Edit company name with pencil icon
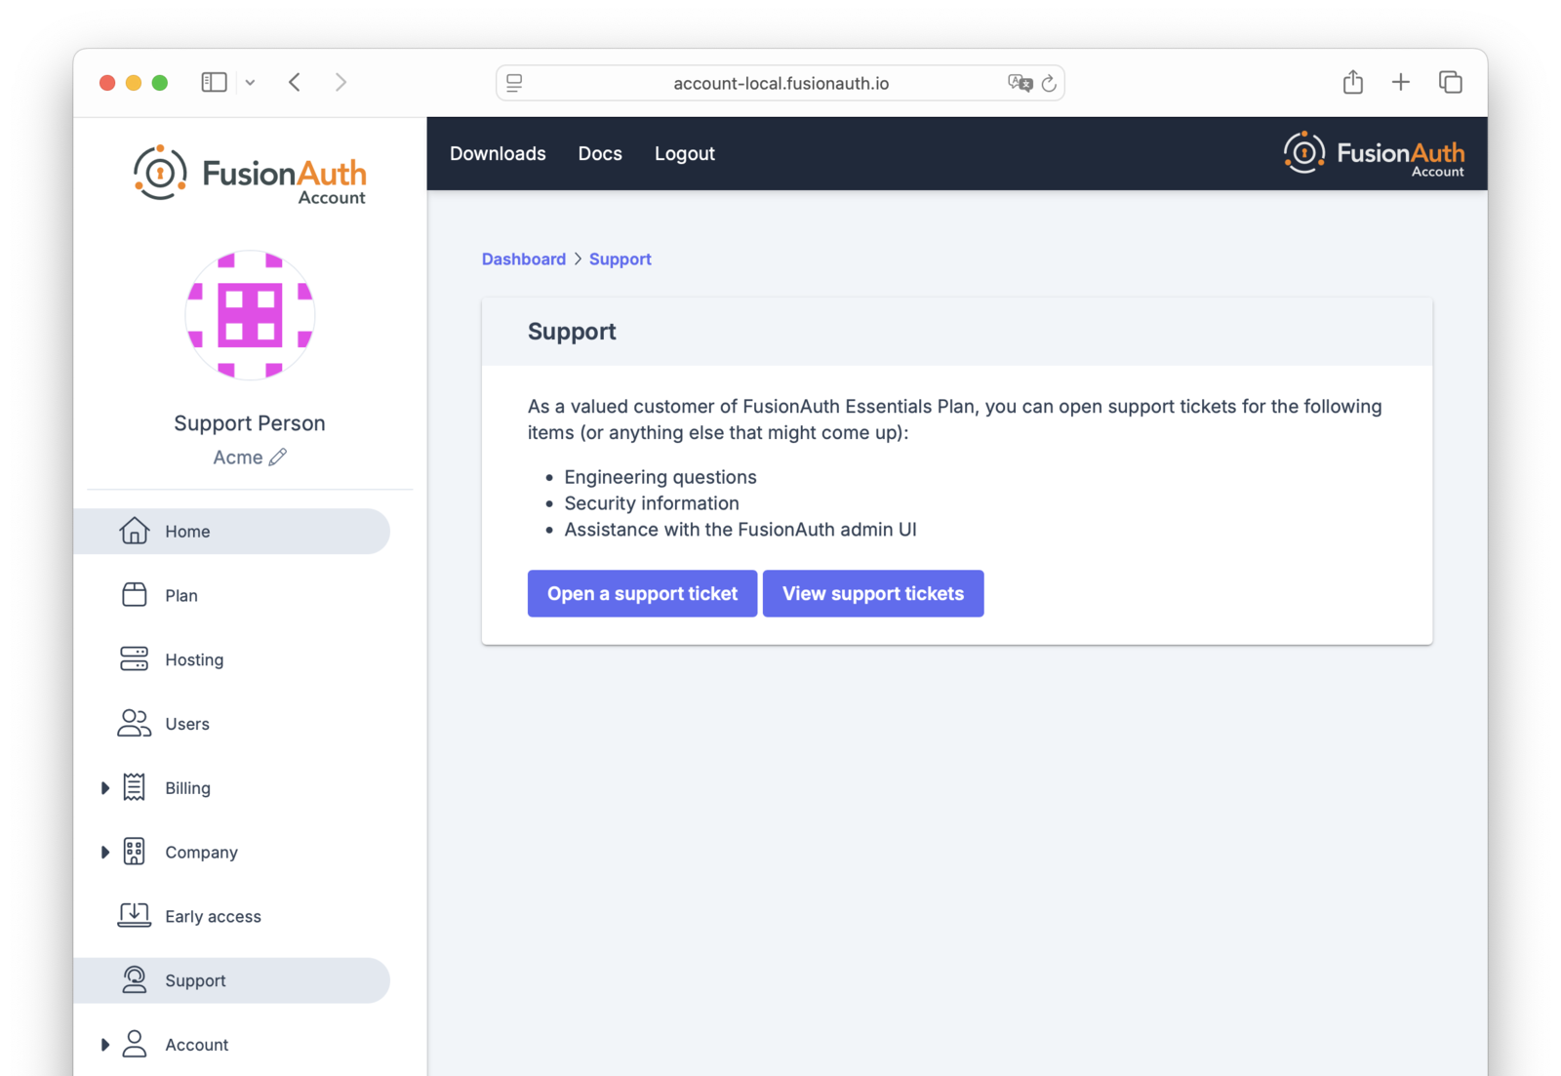This screenshot has width=1561, height=1076. click(278, 457)
